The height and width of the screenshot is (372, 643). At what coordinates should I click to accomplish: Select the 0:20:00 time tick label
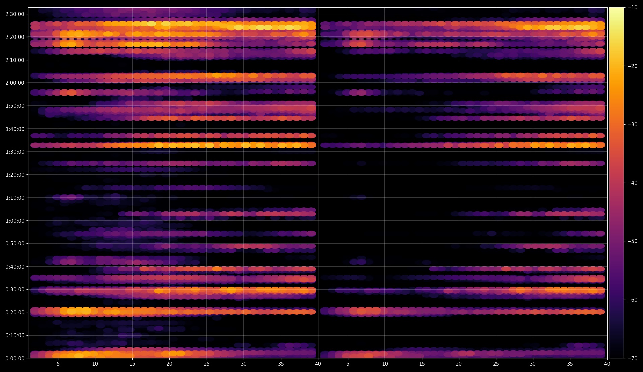coord(15,312)
